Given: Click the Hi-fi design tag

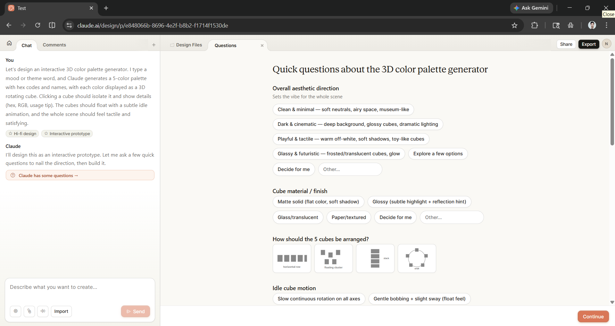Looking at the screenshot, I should click(22, 134).
